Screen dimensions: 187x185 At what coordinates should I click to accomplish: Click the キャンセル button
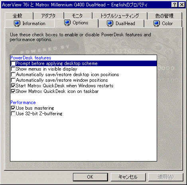(128, 177)
